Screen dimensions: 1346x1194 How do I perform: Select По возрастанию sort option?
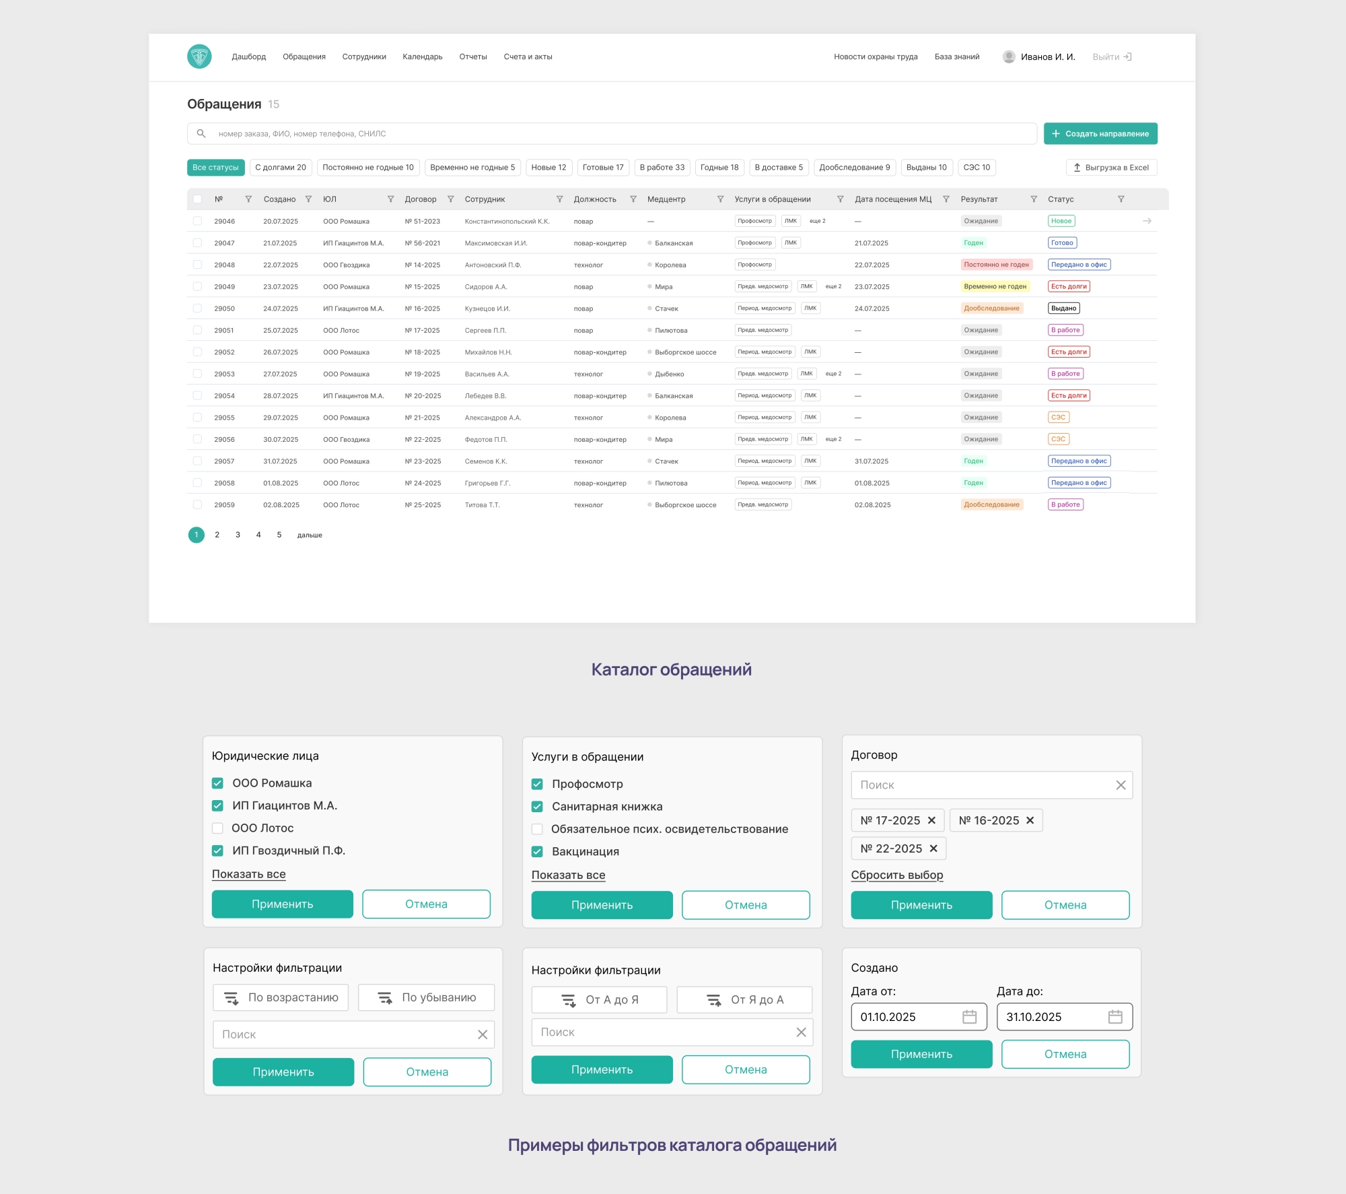click(281, 997)
